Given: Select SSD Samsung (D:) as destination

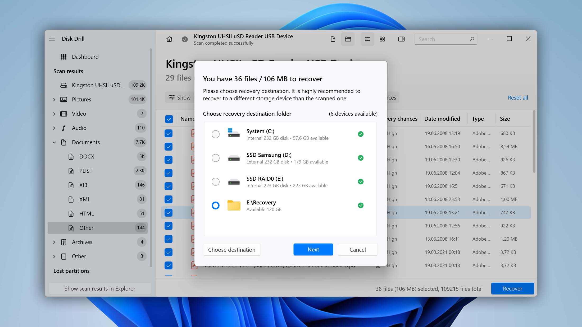Looking at the screenshot, I should coord(215,158).
